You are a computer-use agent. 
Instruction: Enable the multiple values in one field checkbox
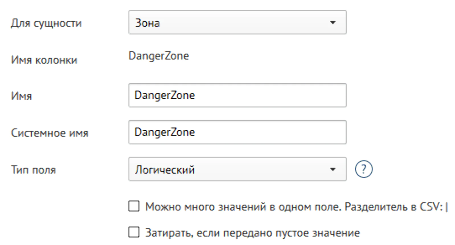(134, 206)
